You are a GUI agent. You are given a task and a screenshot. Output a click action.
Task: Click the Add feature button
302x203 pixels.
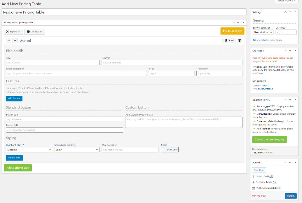pyautogui.click(x=14, y=99)
